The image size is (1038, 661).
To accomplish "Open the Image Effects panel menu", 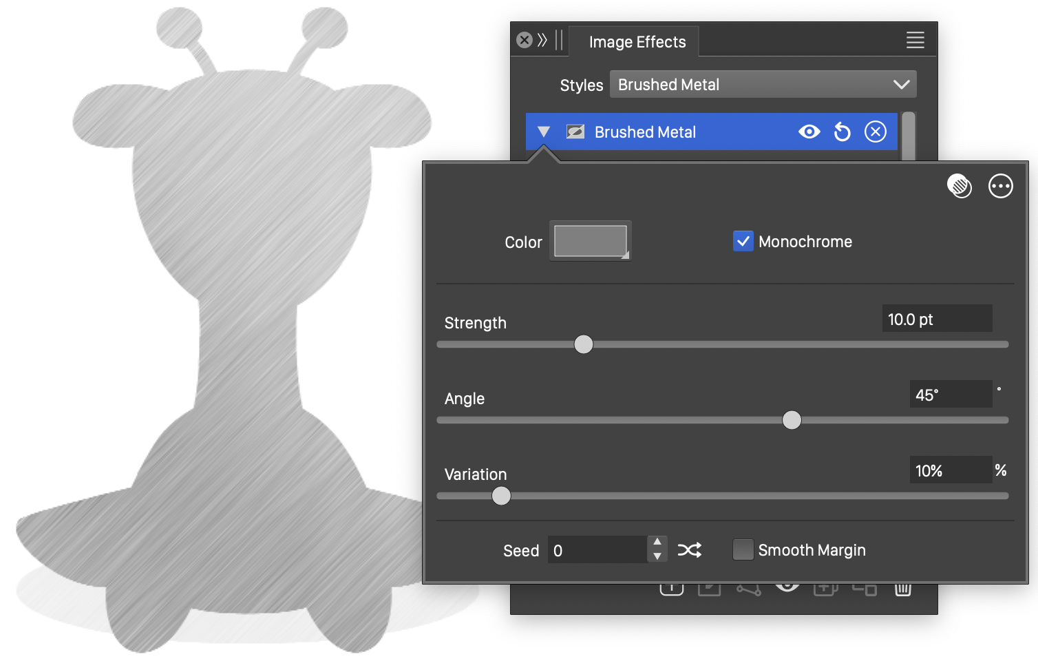I will click(915, 40).
